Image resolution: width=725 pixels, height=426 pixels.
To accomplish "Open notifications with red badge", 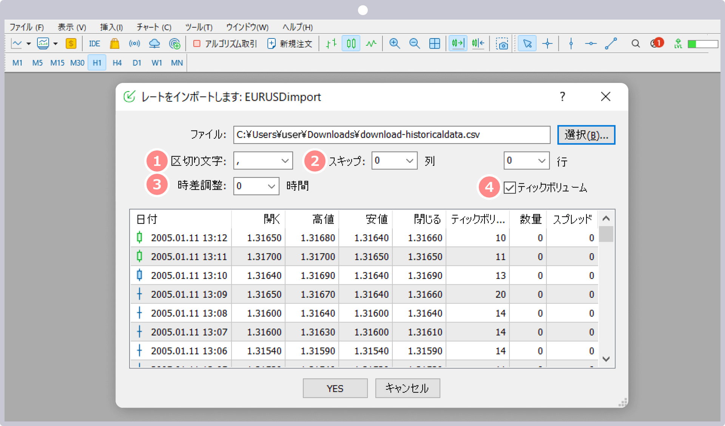I will click(x=657, y=43).
